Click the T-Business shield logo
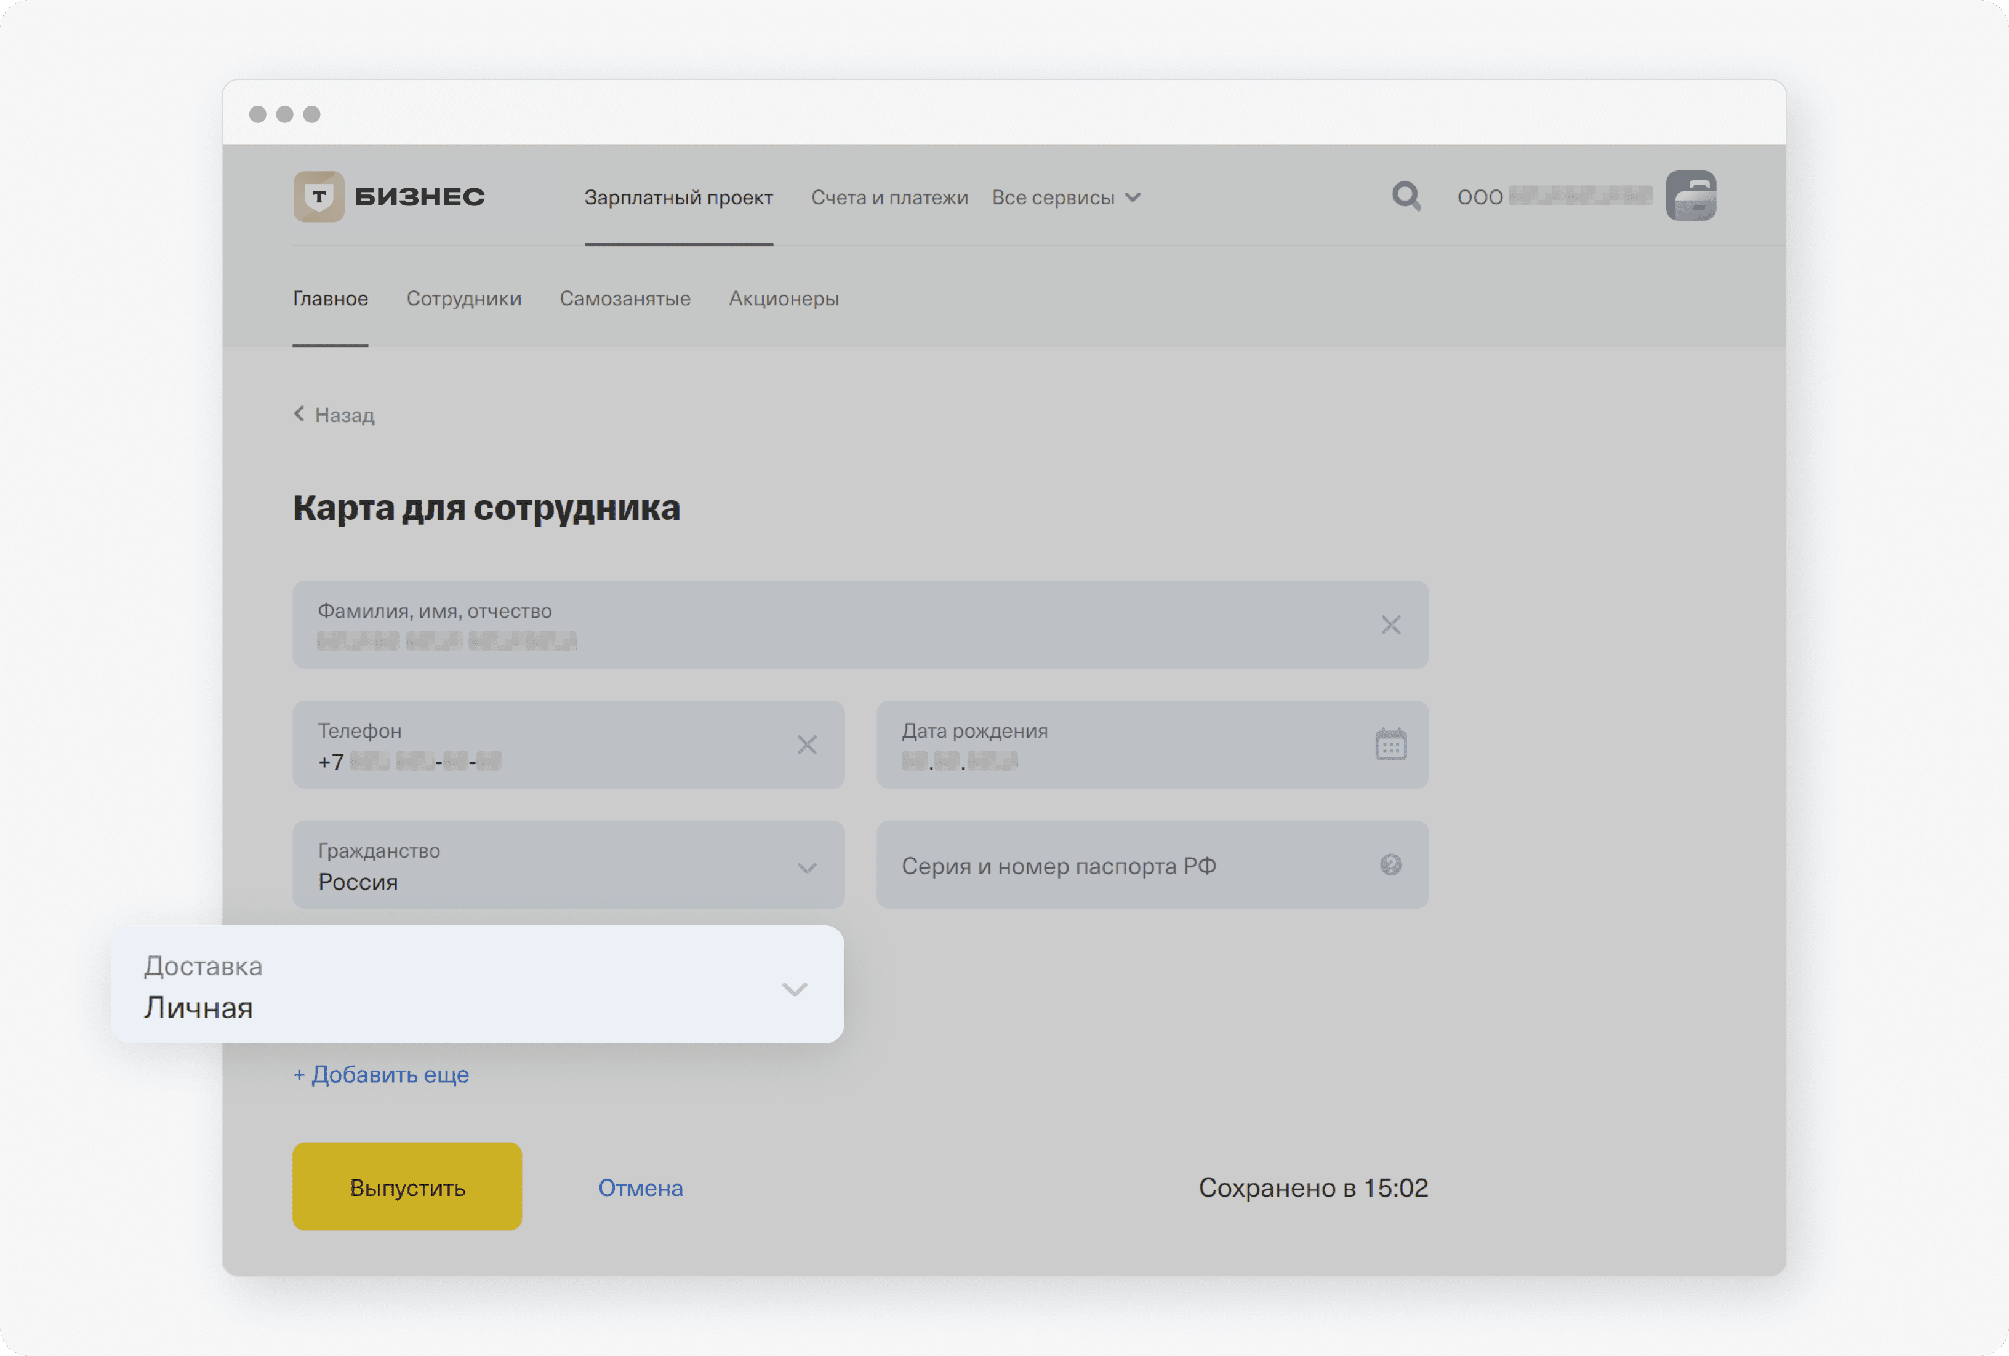2009x1356 pixels. pyautogui.click(x=318, y=197)
